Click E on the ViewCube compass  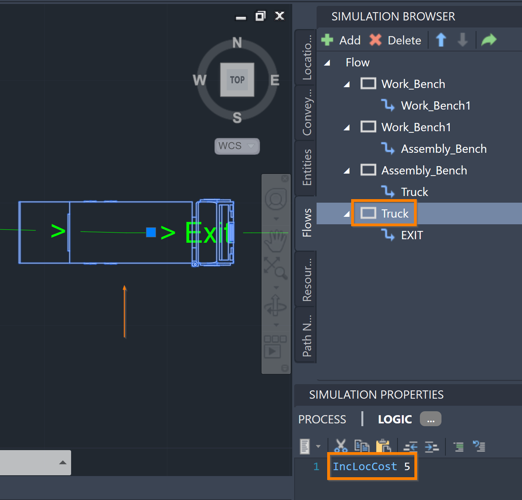[275, 80]
